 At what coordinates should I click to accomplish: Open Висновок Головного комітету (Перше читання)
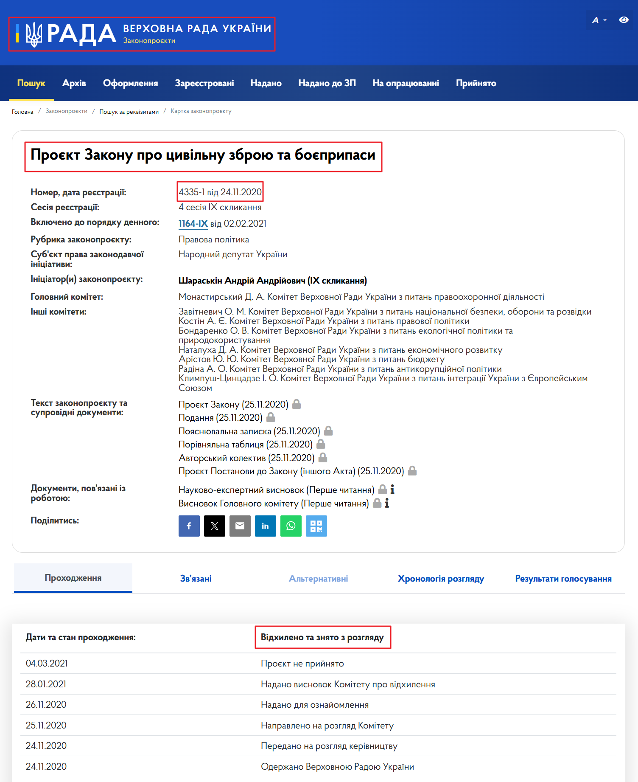coord(274,504)
